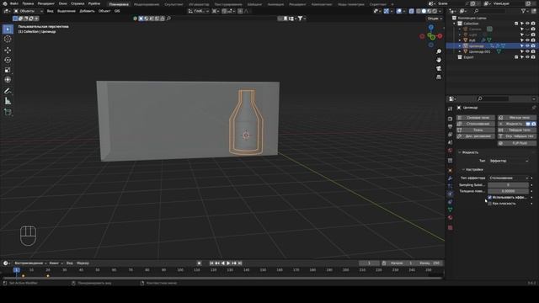Collapse the Жидкость panel
The height and width of the screenshot is (303, 539).
[x=460, y=152]
